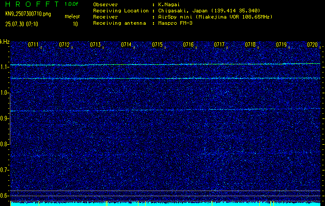Click the Receiver label
Image resolution: width=325 pixels, height=206 pixels.
pos(105,17)
